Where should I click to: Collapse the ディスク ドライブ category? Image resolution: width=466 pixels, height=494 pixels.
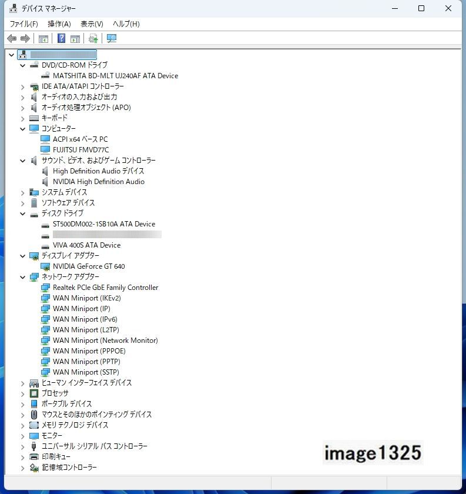tap(23, 213)
